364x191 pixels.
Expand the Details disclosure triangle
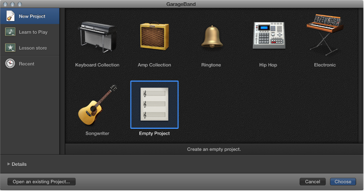click(x=9, y=164)
